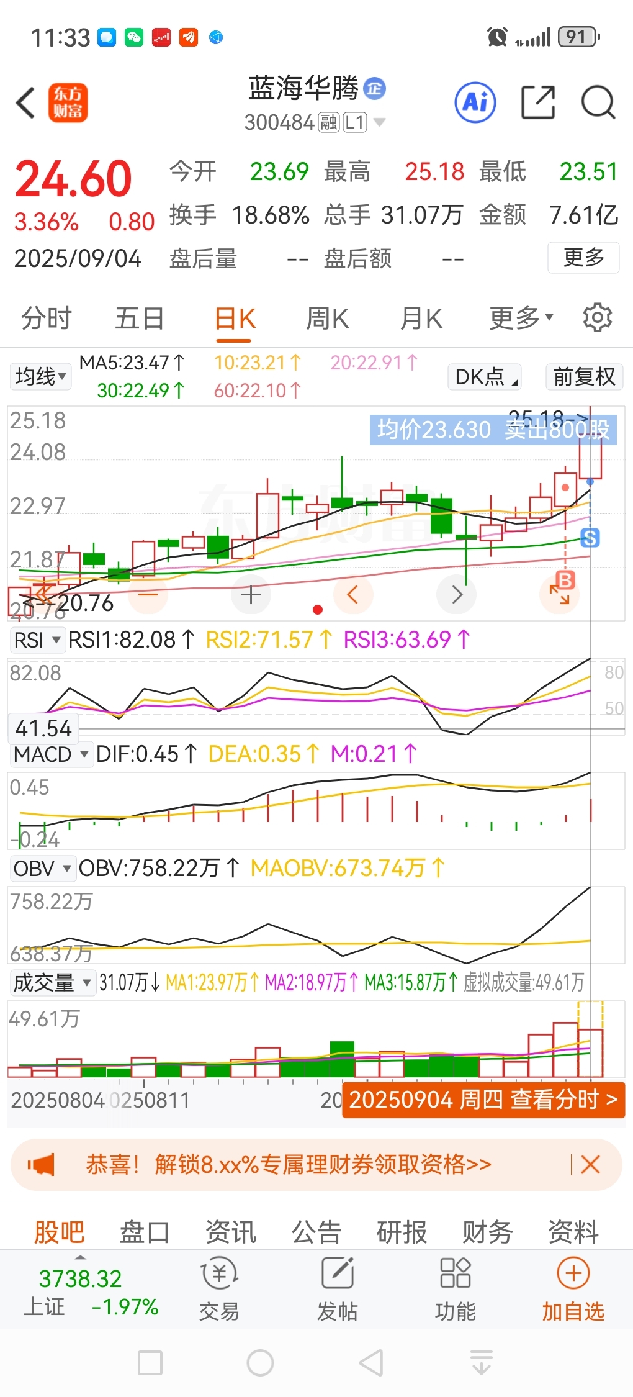Tap the 融 margin badge
633x1397 pixels.
pyautogui.click(x=329, y=123)
